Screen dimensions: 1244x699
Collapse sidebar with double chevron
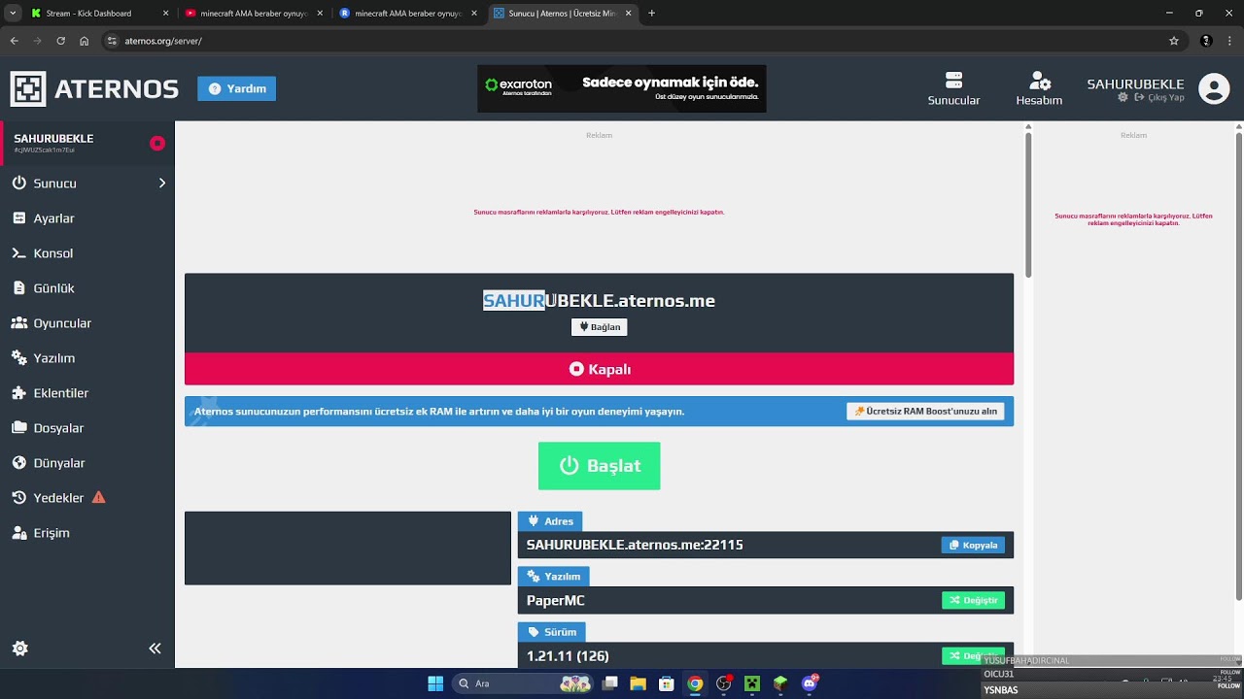(x=155, y=649)
